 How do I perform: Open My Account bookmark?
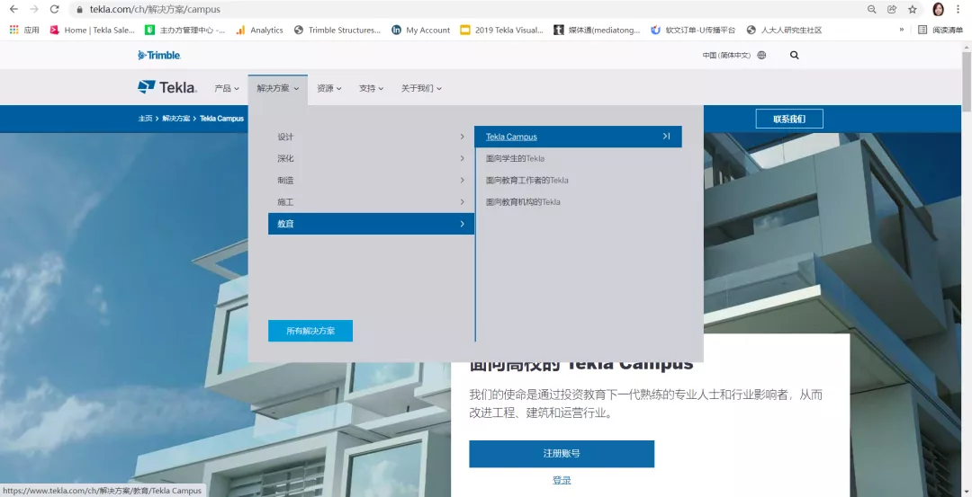tap(421, 30)
